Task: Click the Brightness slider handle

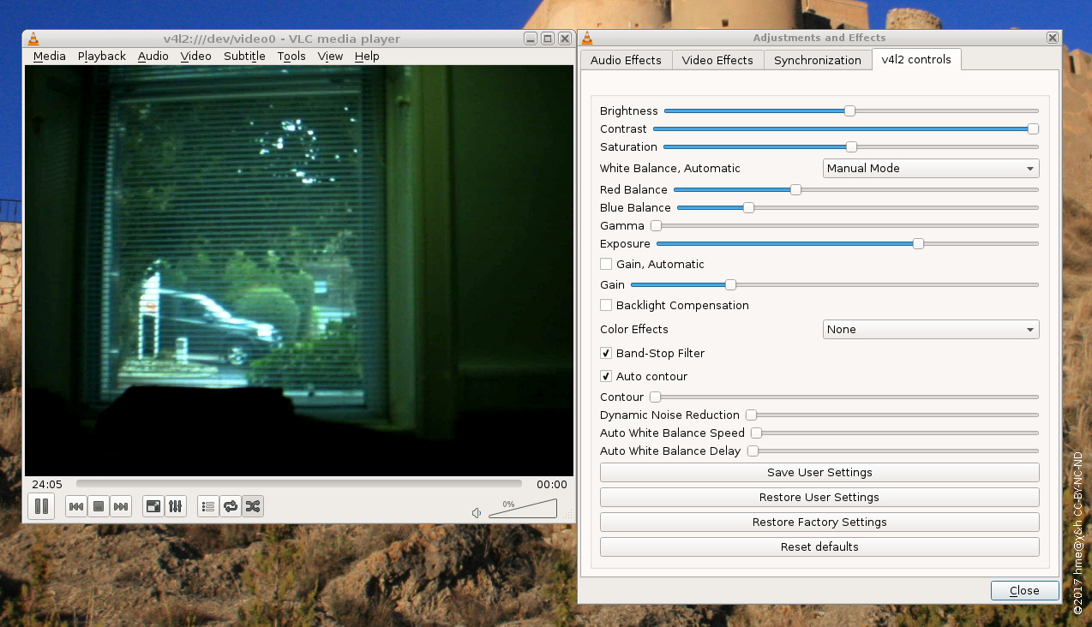Action: [849, 110]
